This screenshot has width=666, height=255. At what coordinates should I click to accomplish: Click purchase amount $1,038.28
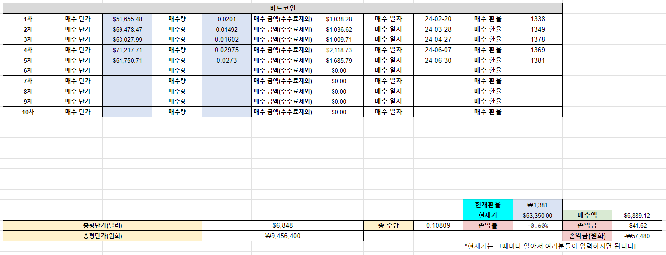pyautogui.click(x=339, y=19)
